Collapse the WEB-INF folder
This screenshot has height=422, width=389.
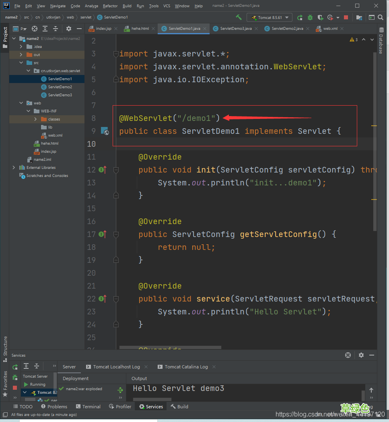[x=28, y=111]
